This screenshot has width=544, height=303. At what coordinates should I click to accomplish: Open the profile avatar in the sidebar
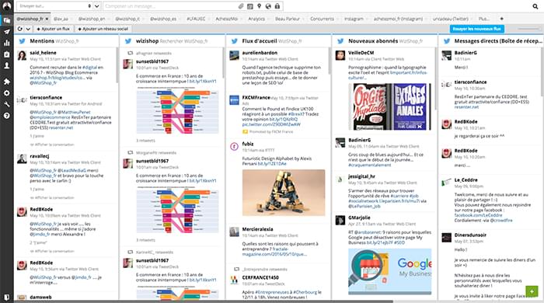[x=6, y=6]
